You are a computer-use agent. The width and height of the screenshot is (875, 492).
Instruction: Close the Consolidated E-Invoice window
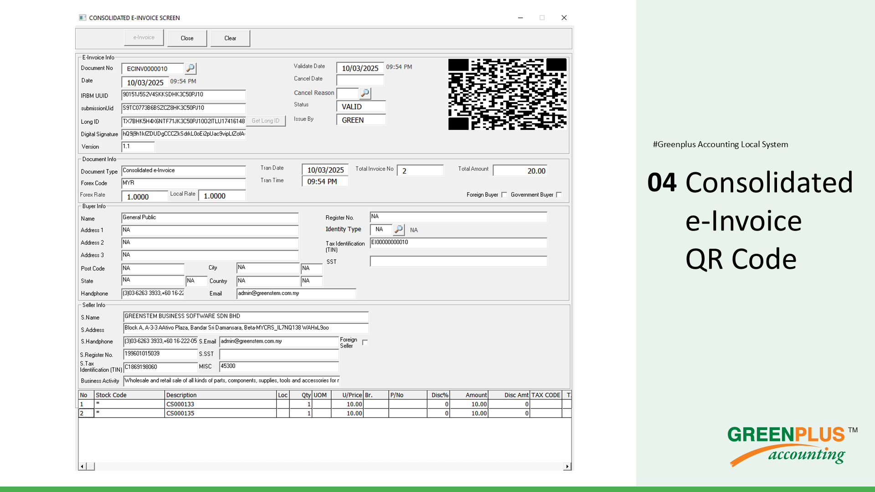[x=564, y=18]
